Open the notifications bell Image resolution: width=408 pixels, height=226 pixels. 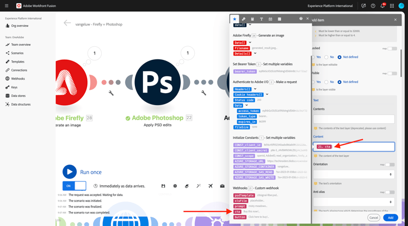(382, 6)
